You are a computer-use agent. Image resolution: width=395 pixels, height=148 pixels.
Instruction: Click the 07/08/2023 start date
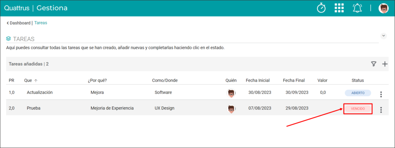pyautogui.click(x=260, y=108)
